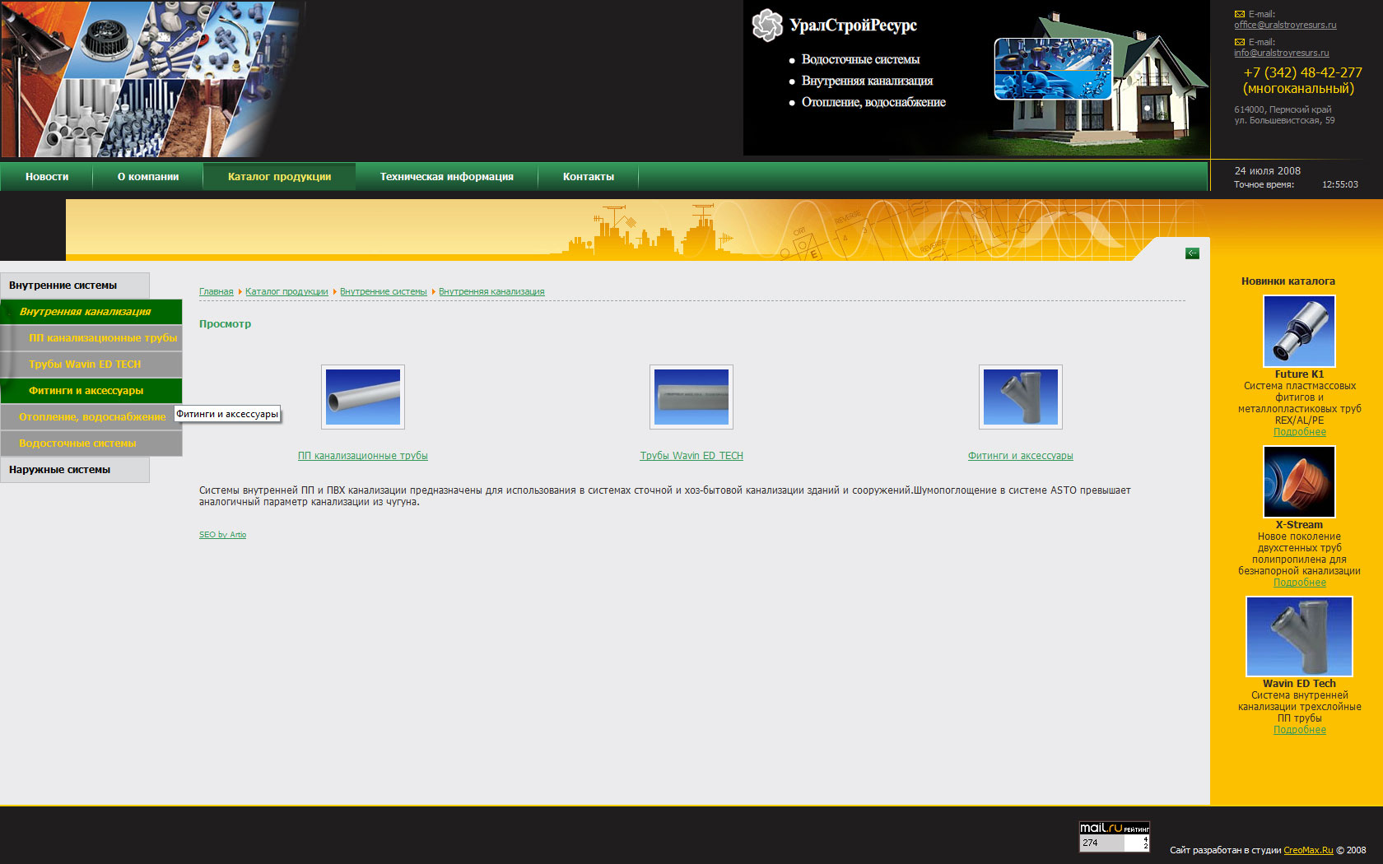This screenshot has width=1383, height=864.
Task: Click the clock time 12:55:03
Action: (1340, 185)
